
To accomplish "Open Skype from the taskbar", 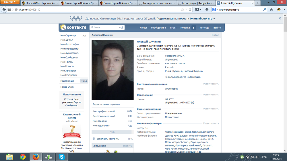I will pyautogui.click(x=61, y=157).
